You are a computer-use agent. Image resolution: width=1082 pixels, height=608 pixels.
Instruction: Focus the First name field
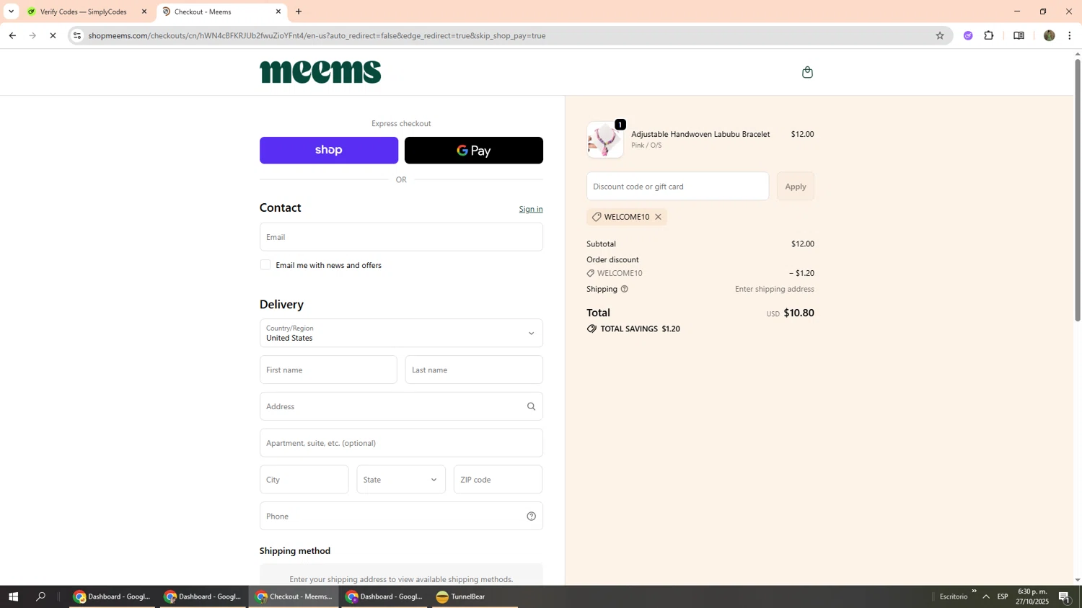pyautogui.click(x=328, y=370)
